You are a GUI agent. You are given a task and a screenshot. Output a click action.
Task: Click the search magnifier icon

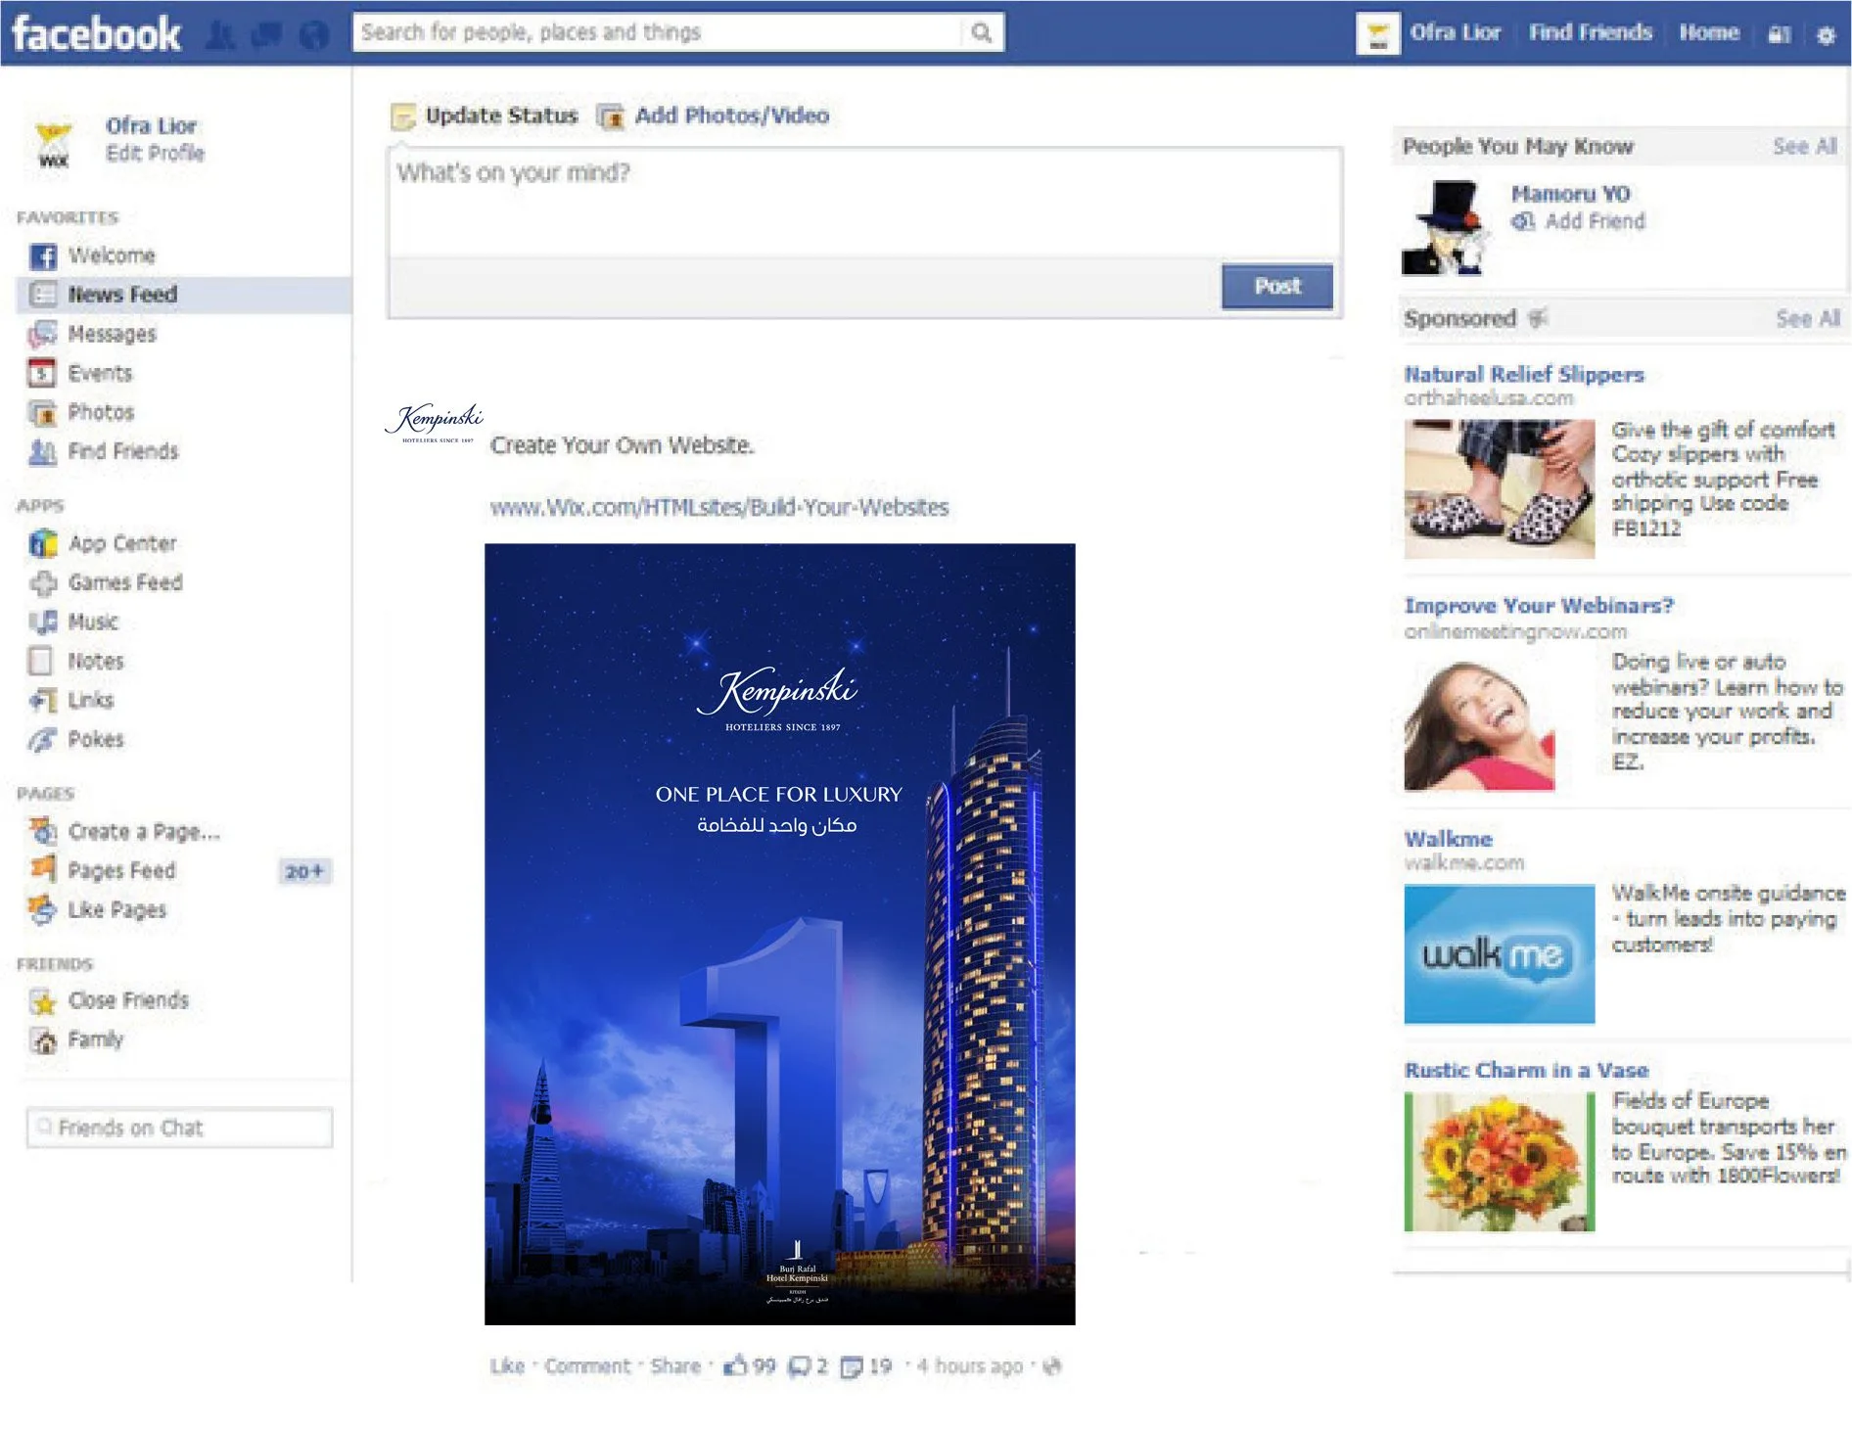click(x=982, y=33)
